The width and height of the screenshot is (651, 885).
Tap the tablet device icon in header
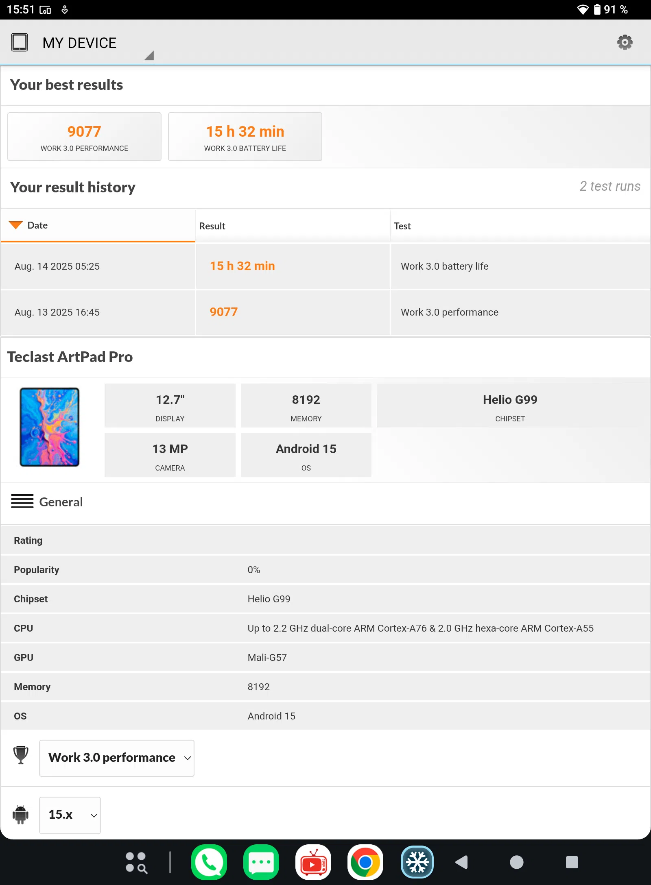20,42
